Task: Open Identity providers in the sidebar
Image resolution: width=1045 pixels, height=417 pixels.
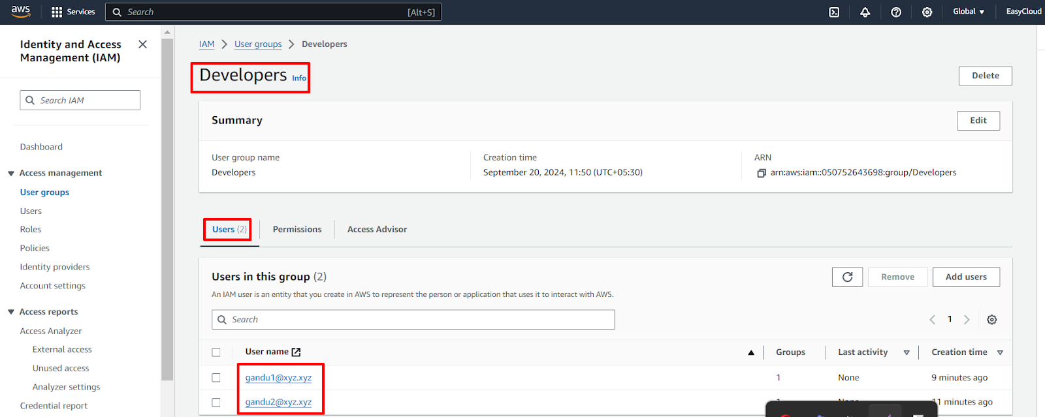Action: (55, 267)
